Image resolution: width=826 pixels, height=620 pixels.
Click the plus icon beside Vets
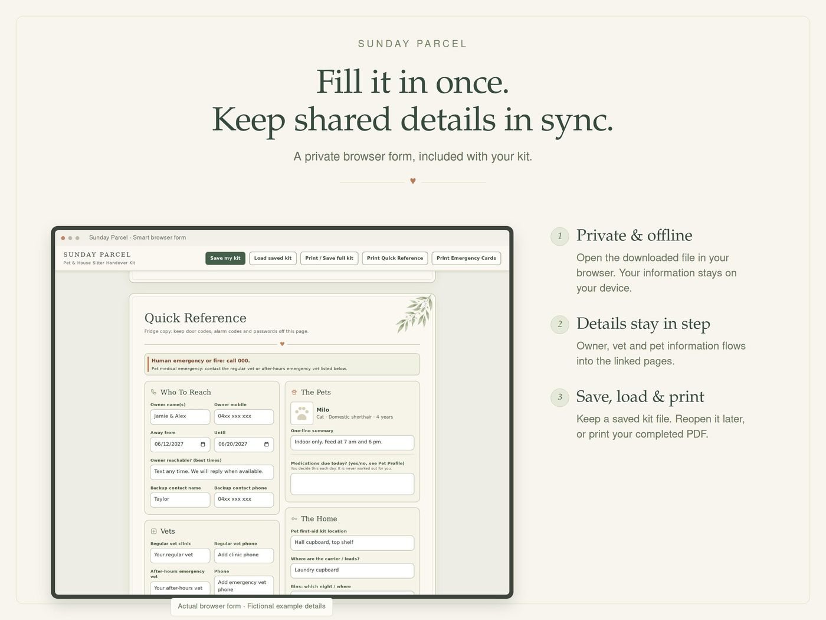(x=154, y=531)
